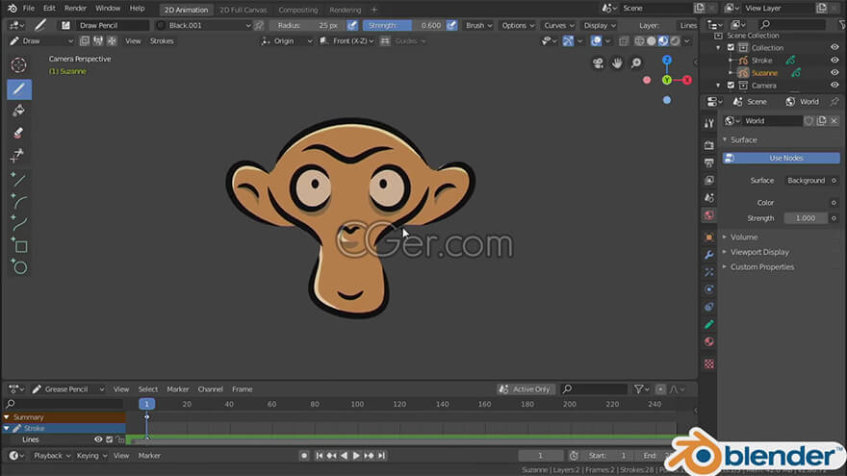
Task: Select the Circle primitive tool
Action: coord(19,267)
